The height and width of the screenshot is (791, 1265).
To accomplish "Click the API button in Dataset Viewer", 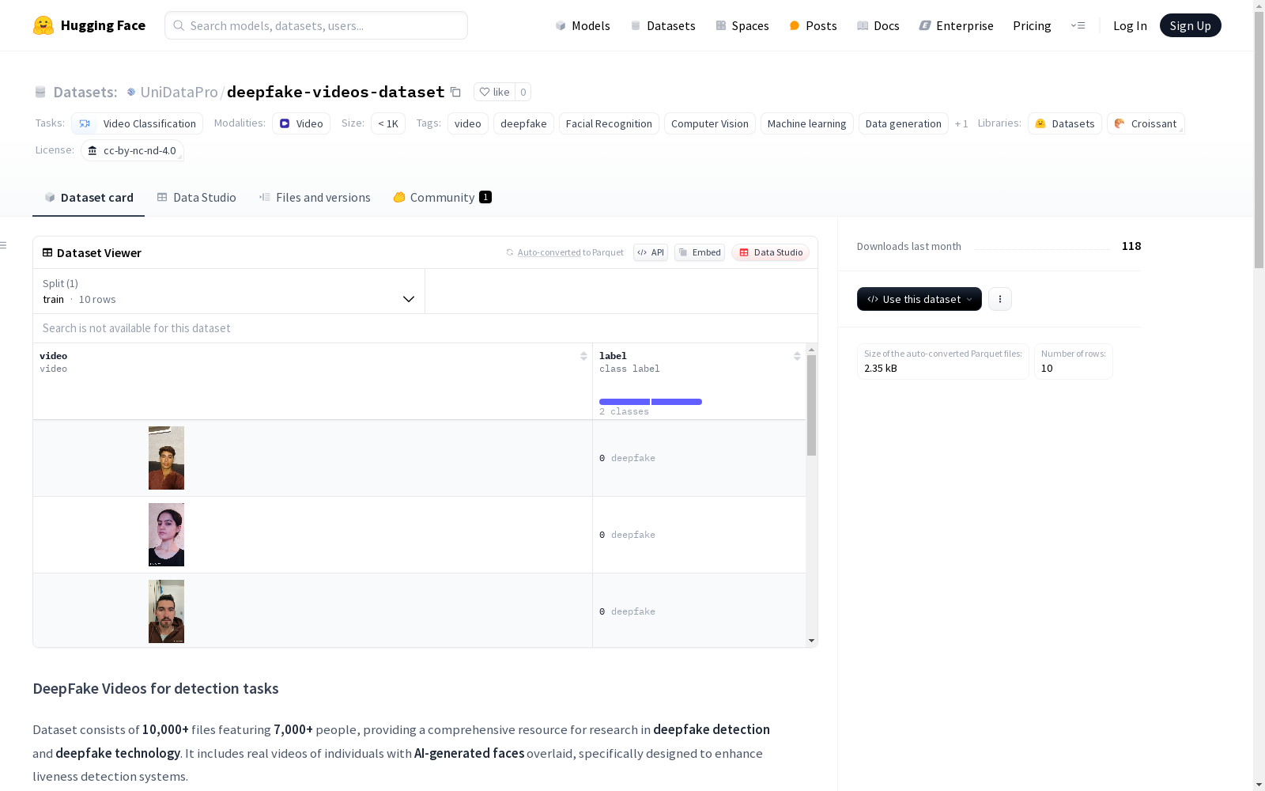I will [651, 252].
